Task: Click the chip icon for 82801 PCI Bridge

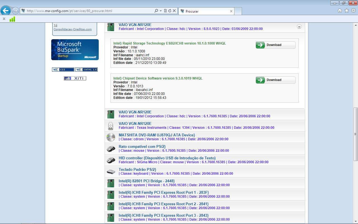Action: coord(111,183)
